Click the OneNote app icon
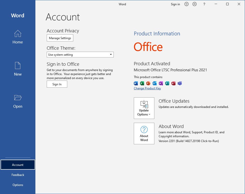 [x=161, y=83]
